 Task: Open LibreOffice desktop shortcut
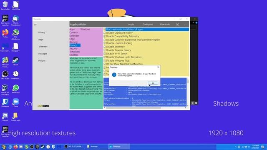(x=16, y=5)
